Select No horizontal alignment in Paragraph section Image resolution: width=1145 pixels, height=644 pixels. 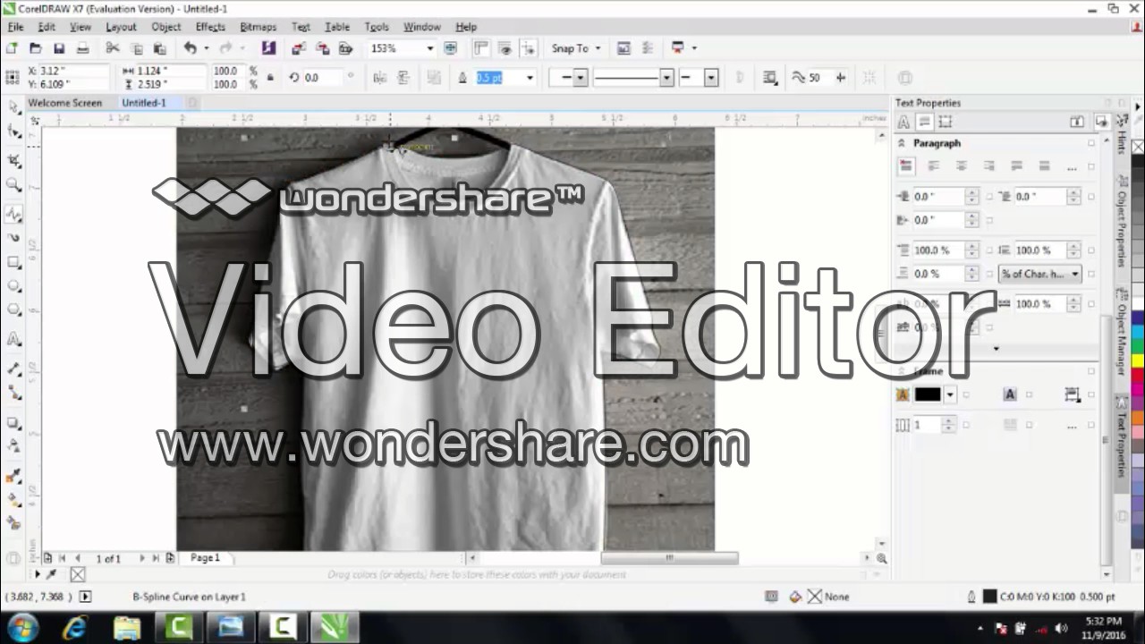[906, 166]
